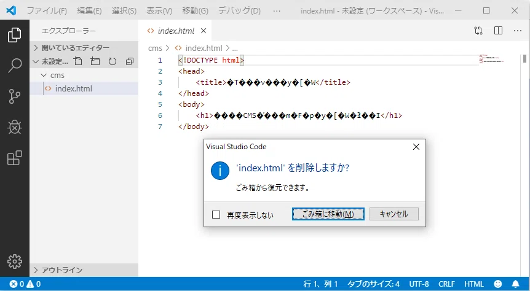Open the overflow menu ellipsis in menu bar

pos(277,11)
